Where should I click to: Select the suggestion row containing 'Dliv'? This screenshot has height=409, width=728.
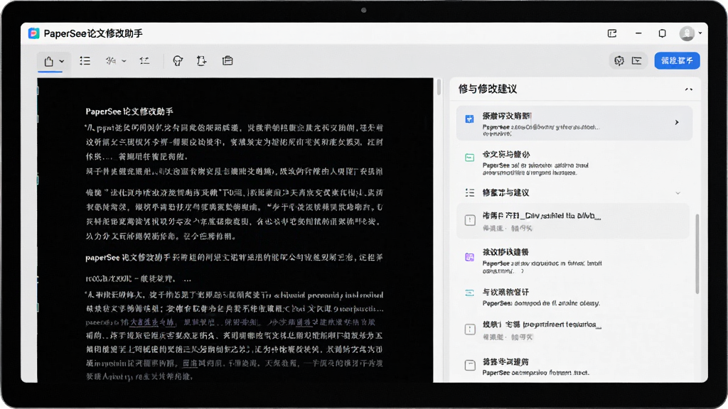[573, 222]
